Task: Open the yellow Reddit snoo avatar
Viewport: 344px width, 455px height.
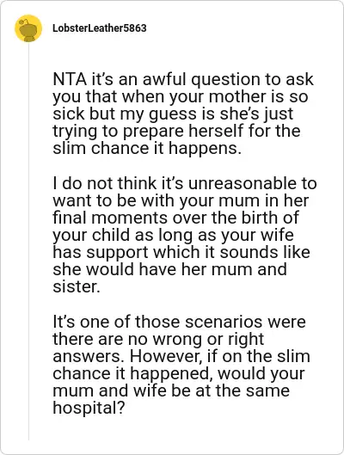Action: [28, 28]
